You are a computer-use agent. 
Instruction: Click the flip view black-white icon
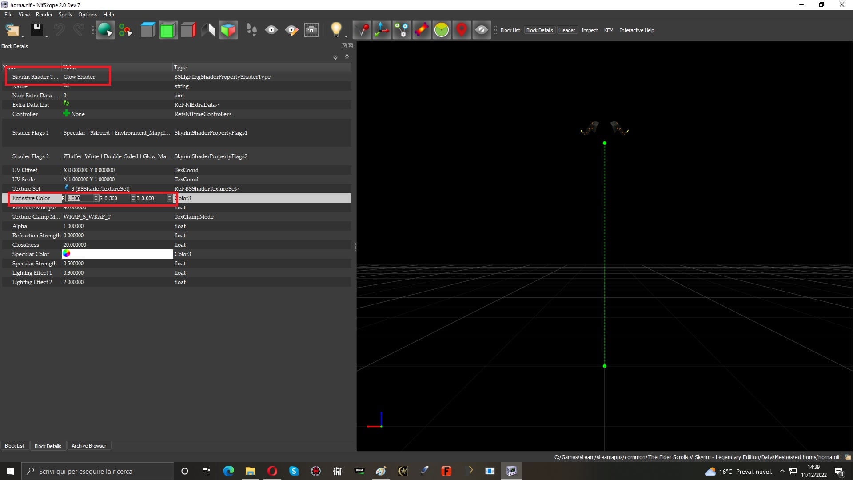click(x=208, y=30)
